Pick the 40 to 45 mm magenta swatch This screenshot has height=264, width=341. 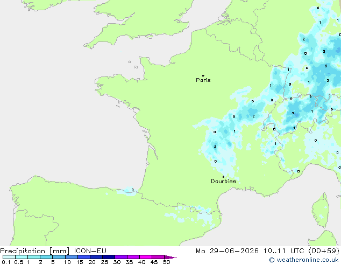(x=146, y=257)
